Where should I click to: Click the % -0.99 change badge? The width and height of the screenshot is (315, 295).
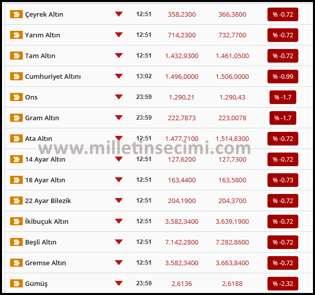coord(283,76)
